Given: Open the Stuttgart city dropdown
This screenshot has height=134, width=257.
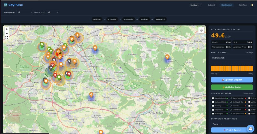Looking at the screenshot, I should pos(196,5).
